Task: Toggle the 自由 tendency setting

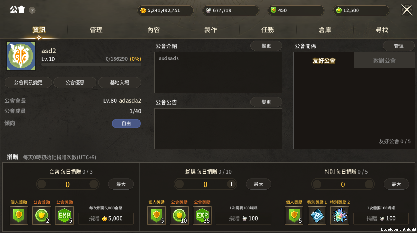Action: 126,124
